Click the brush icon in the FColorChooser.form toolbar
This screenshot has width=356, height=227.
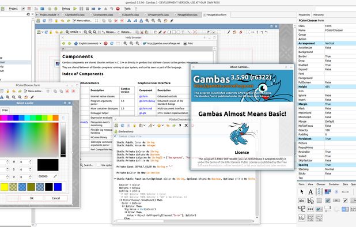coord(32,97)
